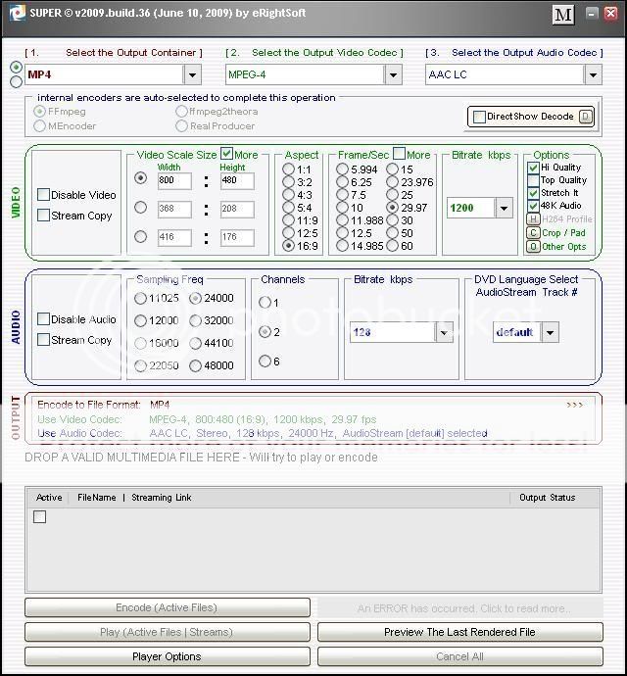Viewport: 627px width, 676px height.
Task: Check video Stream Copy
Action: 43,216
